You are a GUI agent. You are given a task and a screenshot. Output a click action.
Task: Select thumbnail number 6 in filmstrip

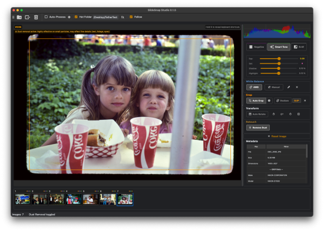[108, 199]
